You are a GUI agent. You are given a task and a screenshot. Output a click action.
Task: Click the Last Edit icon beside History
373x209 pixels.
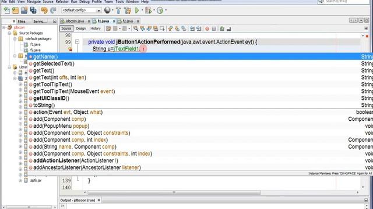click(x=108, y=28)
